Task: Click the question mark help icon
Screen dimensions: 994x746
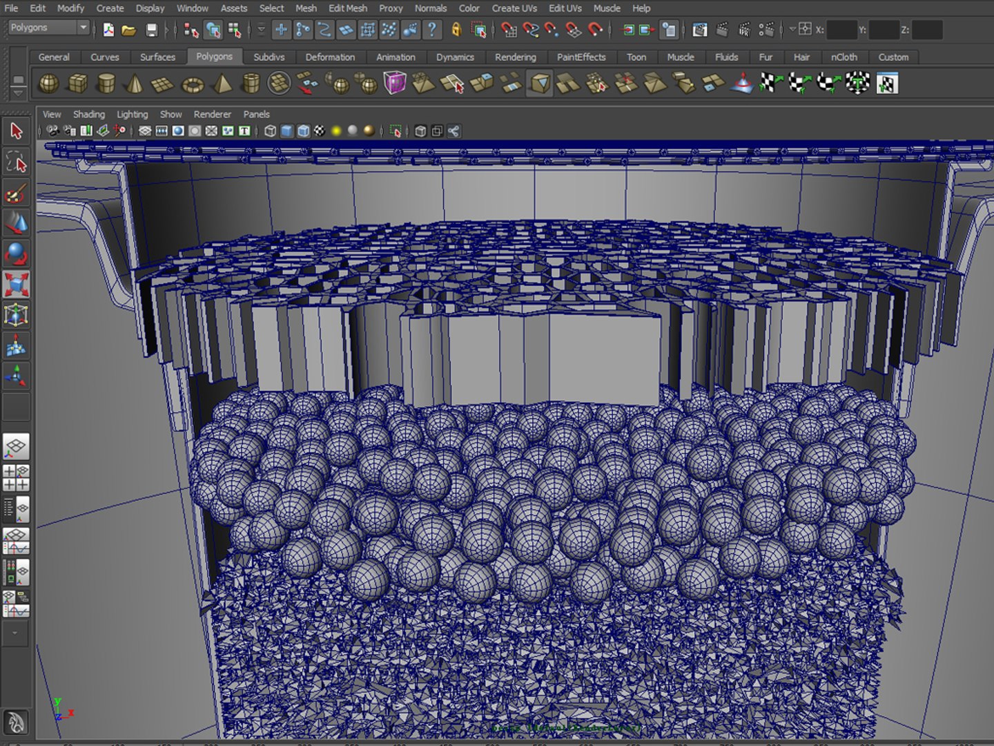Action: (x=432, y=30)
